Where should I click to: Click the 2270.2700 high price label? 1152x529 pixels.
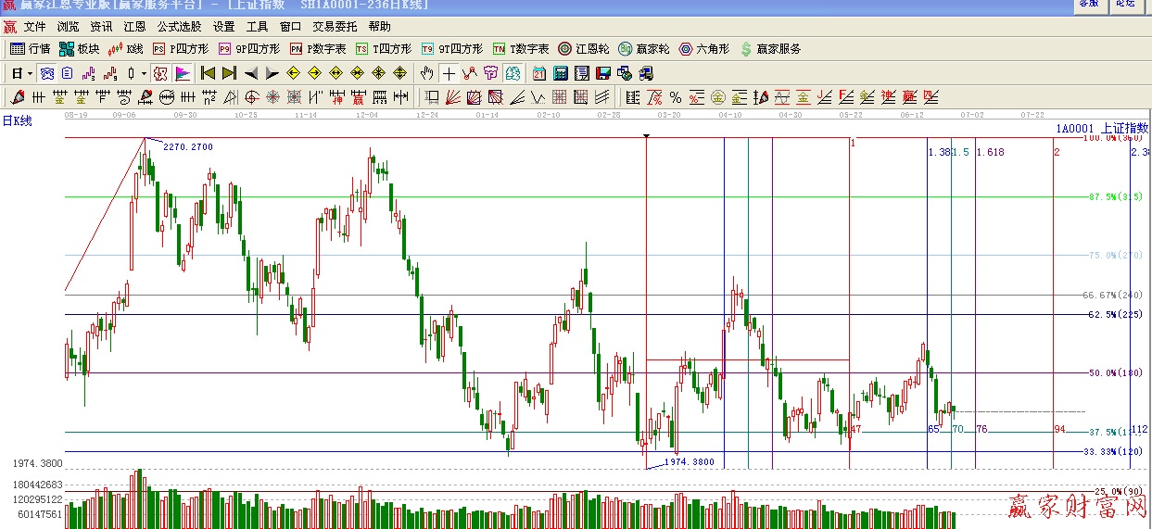(x=188, y=147)
